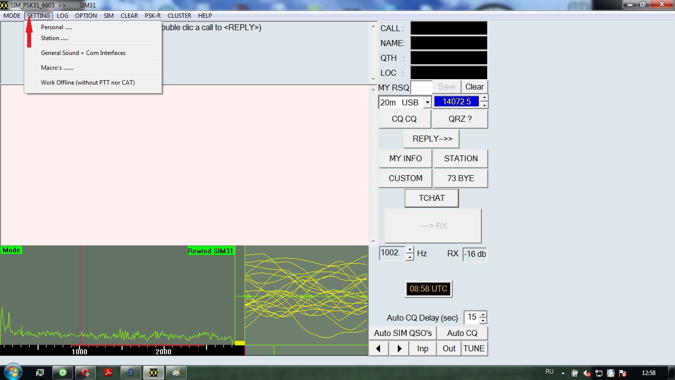Open the HELP menu
This screenshot has height=380, width=675.
pyautogui.click(x=205, y=16)
